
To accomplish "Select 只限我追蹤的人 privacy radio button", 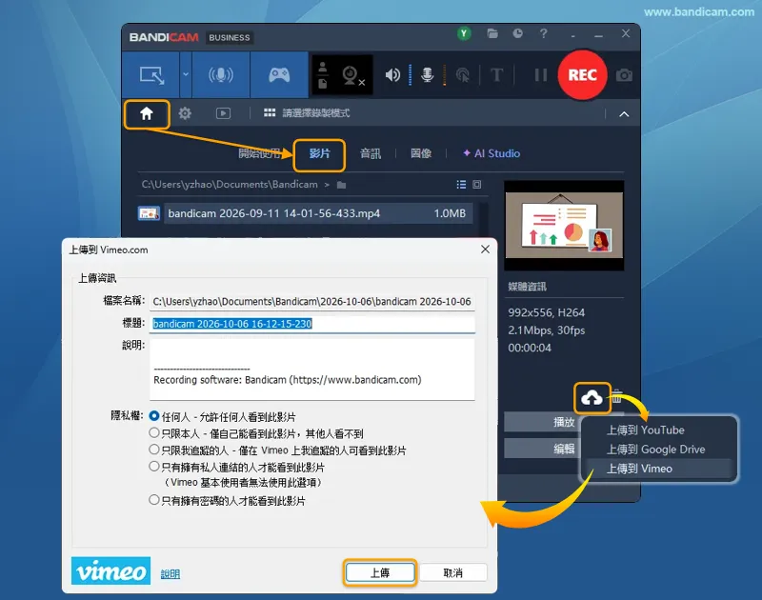I will click(154, 450).
